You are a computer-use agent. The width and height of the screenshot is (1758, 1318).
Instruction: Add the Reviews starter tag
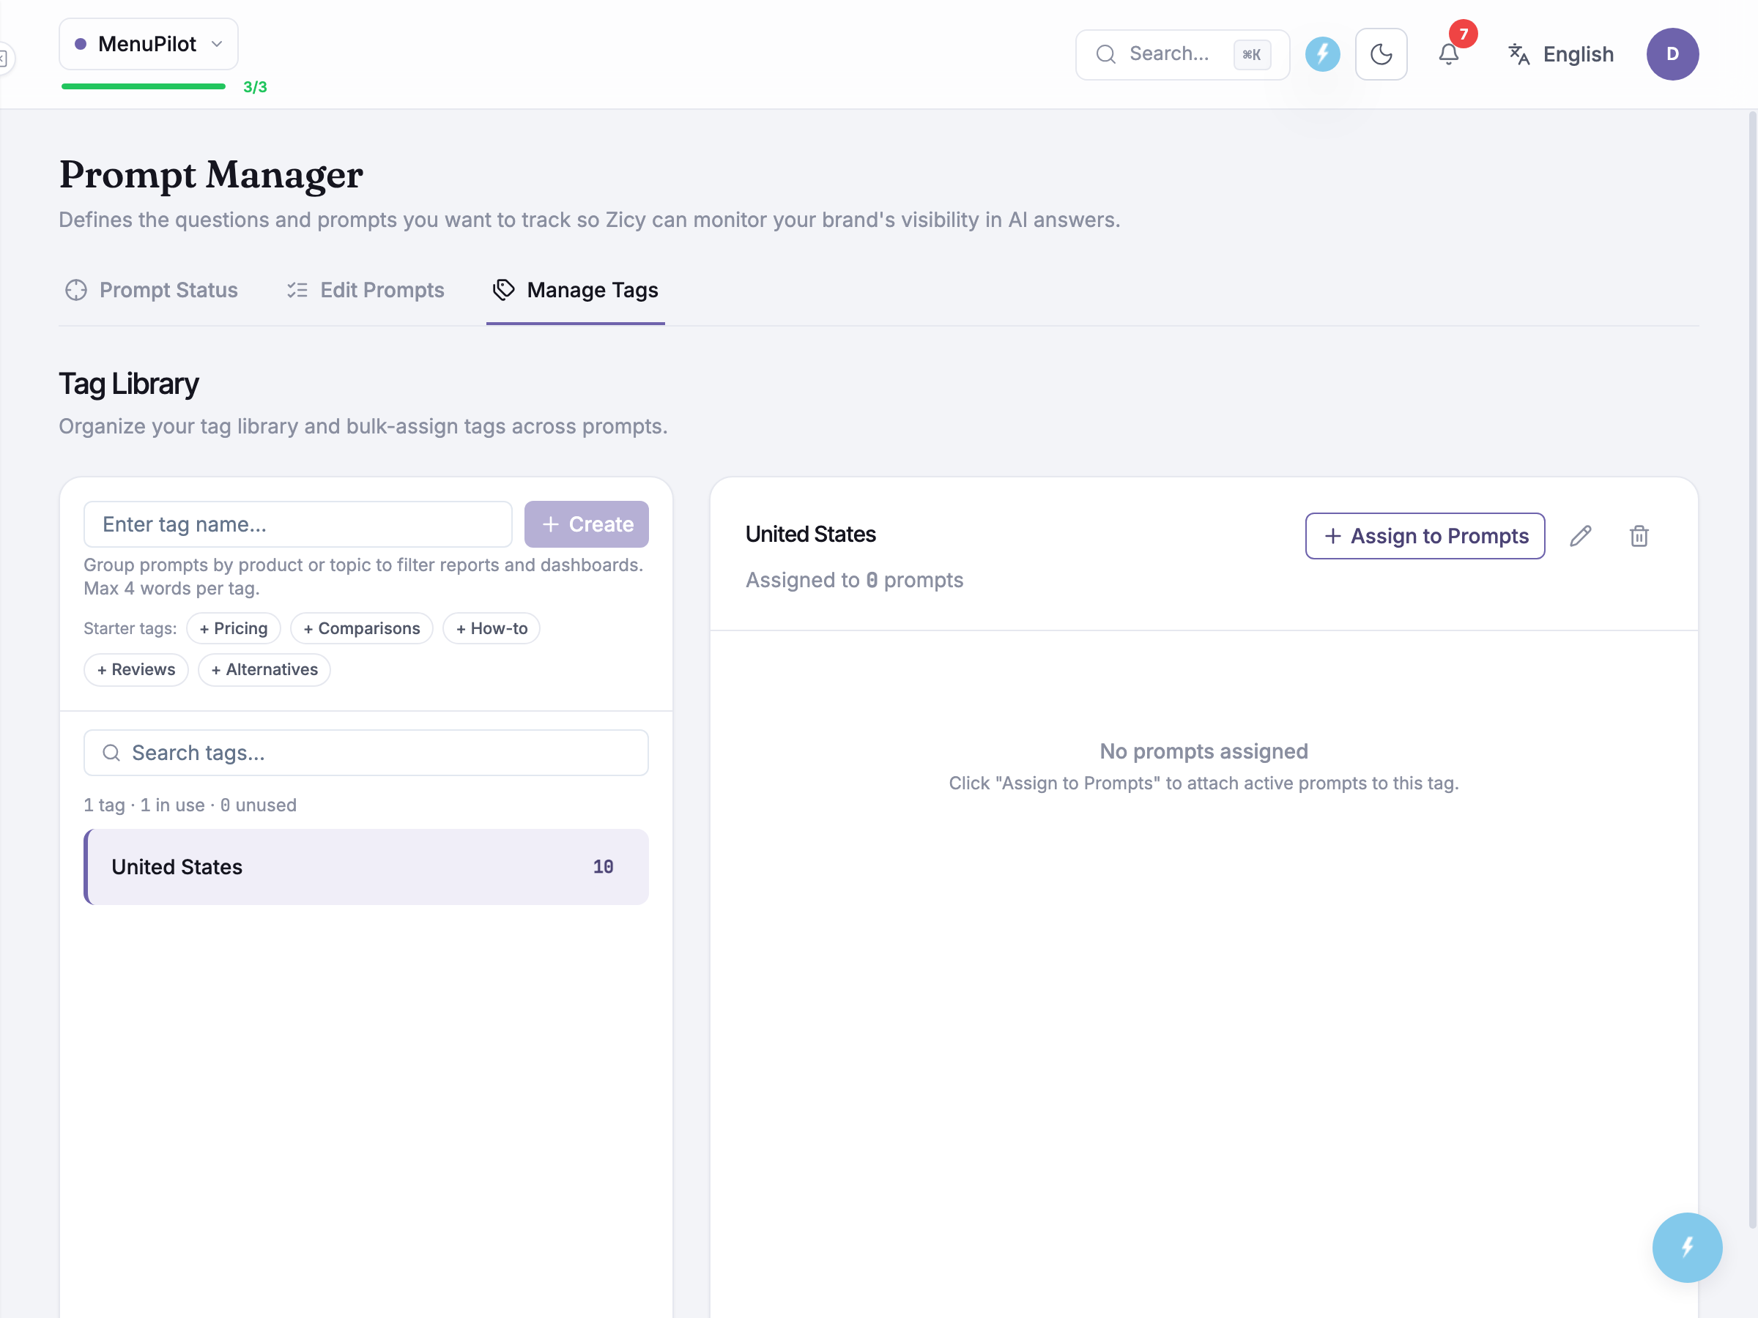click(136, 670)
